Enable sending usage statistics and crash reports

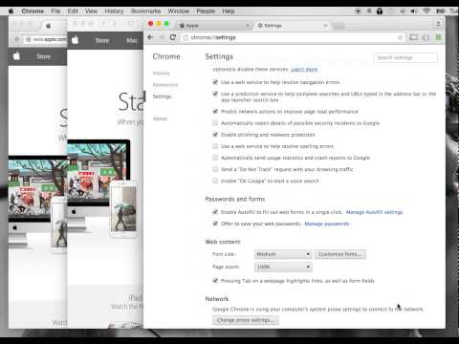click(x=215, y=158)
